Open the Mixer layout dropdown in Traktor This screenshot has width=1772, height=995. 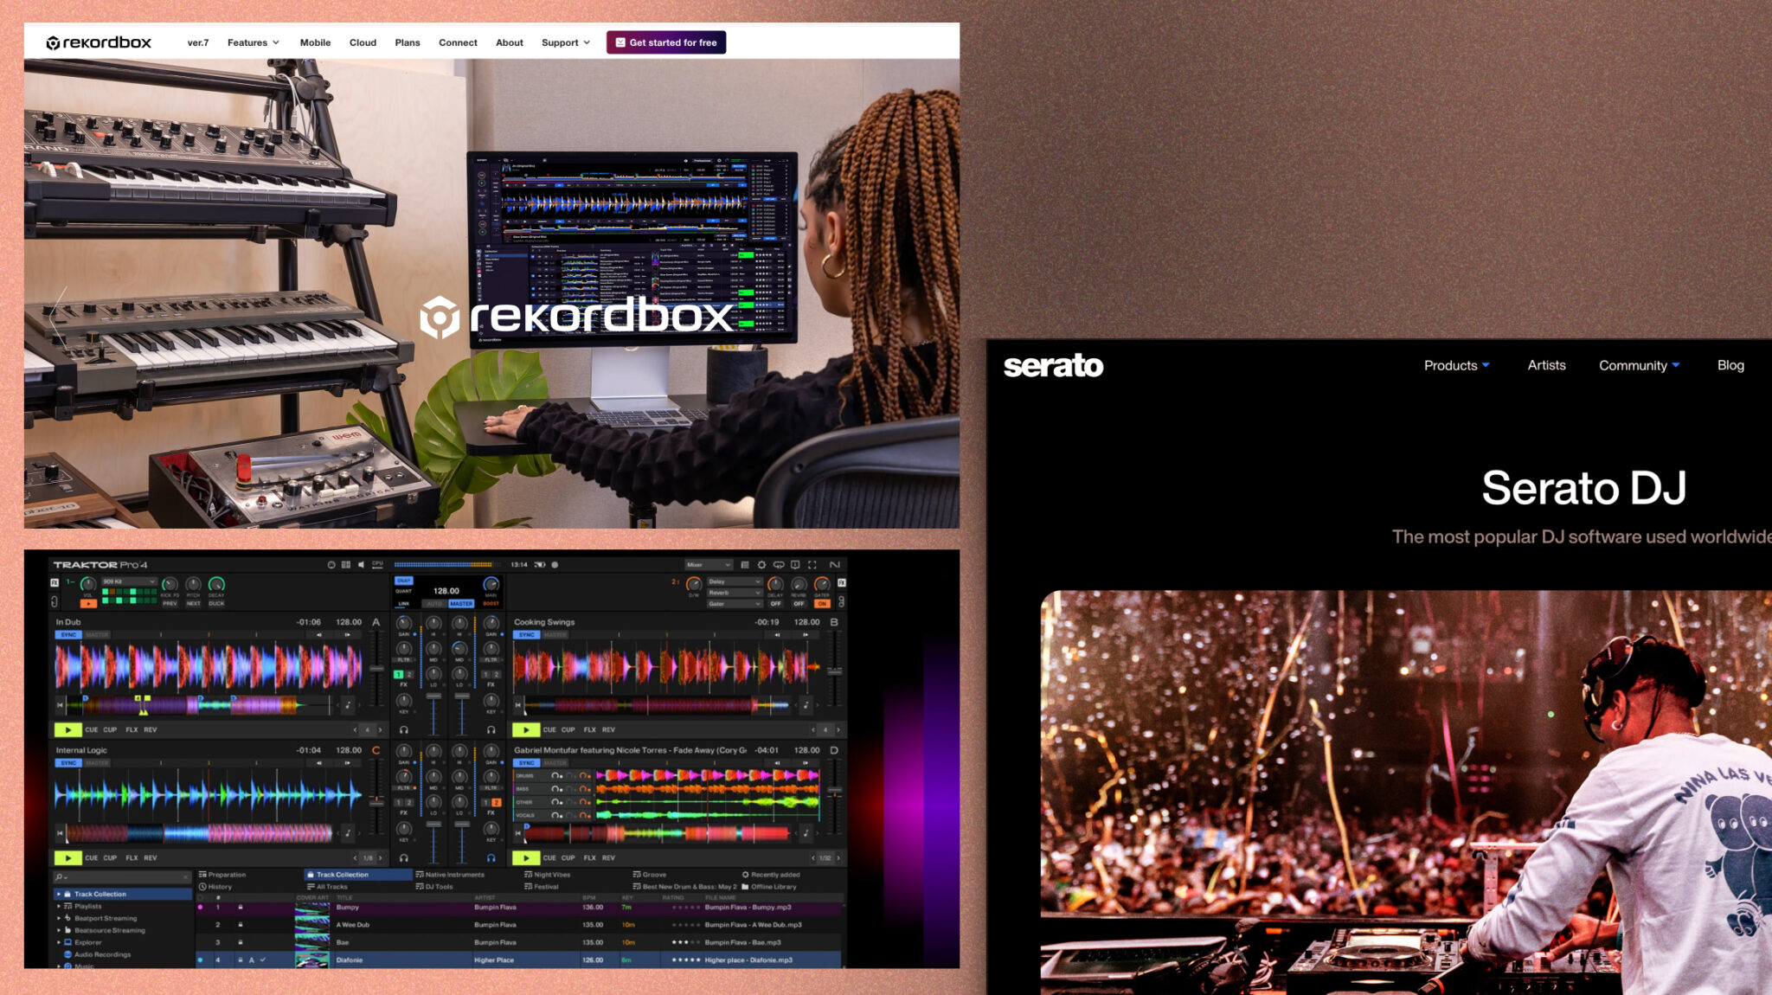pos(708,565)
